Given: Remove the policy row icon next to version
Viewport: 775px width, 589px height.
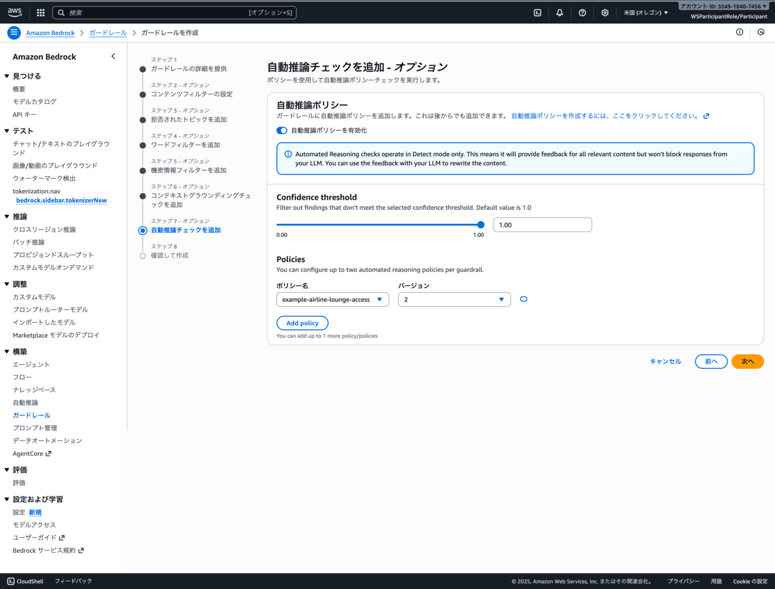Looking at the screenshot, I should coord(524,299).
